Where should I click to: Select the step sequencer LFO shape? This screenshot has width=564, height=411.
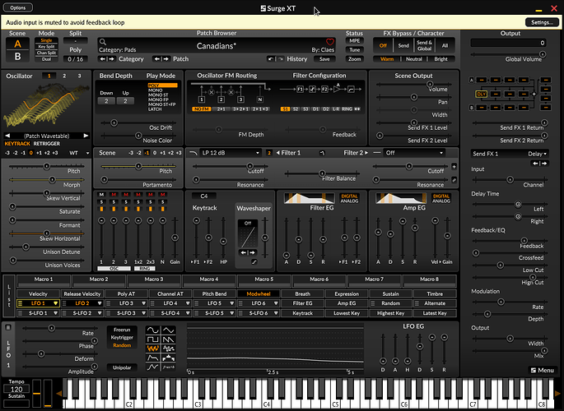168,358
